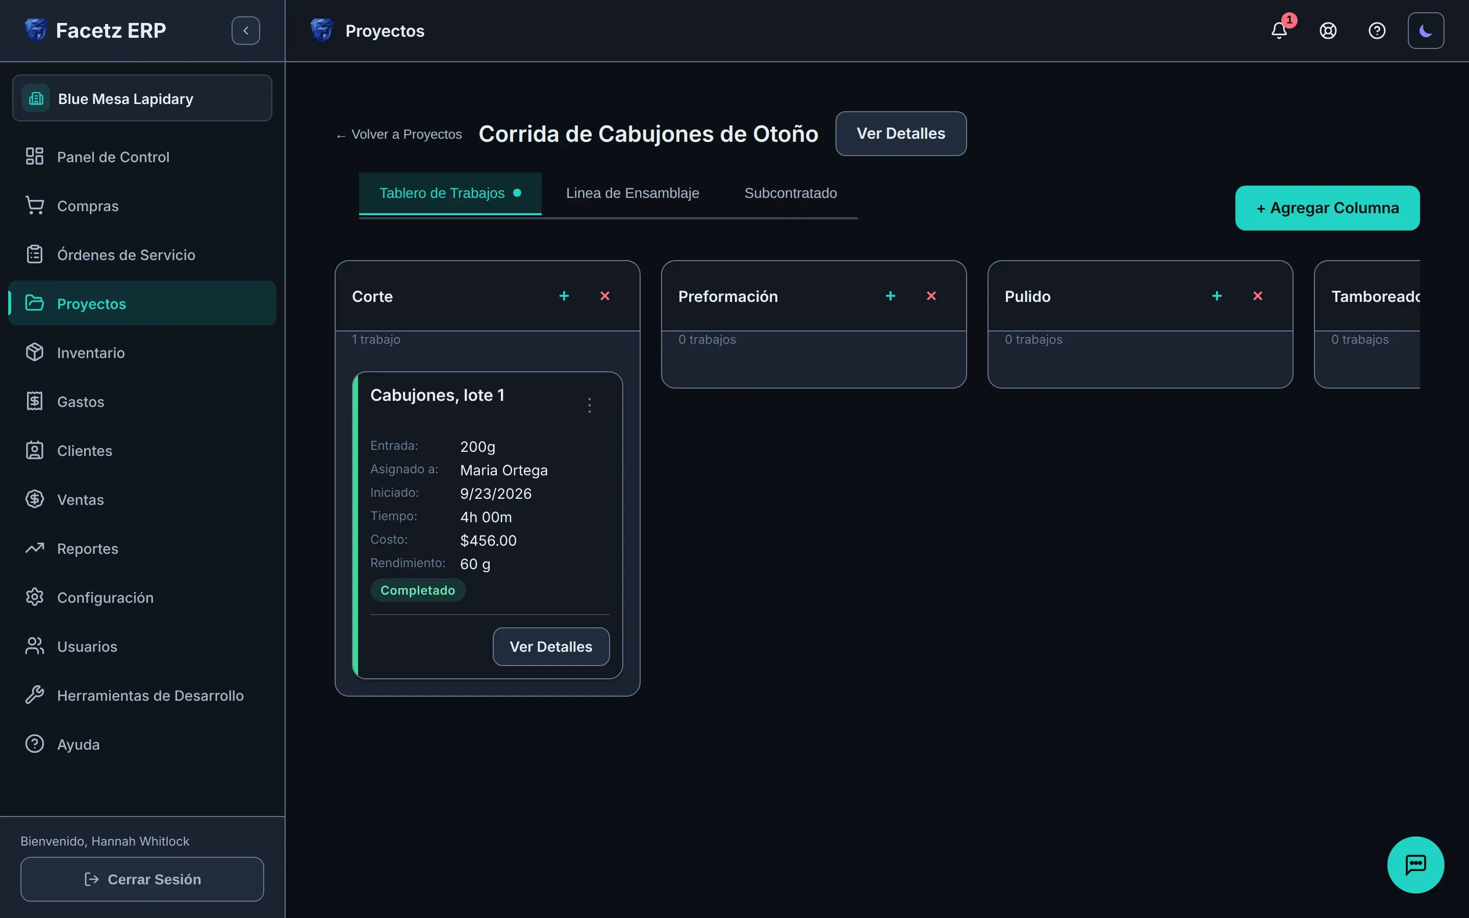Open Ayuda in the sidebar

(142, 745)
